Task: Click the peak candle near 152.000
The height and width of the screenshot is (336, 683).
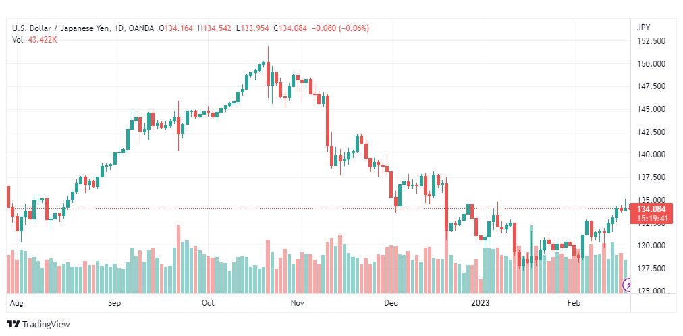Action: [269, 74]
